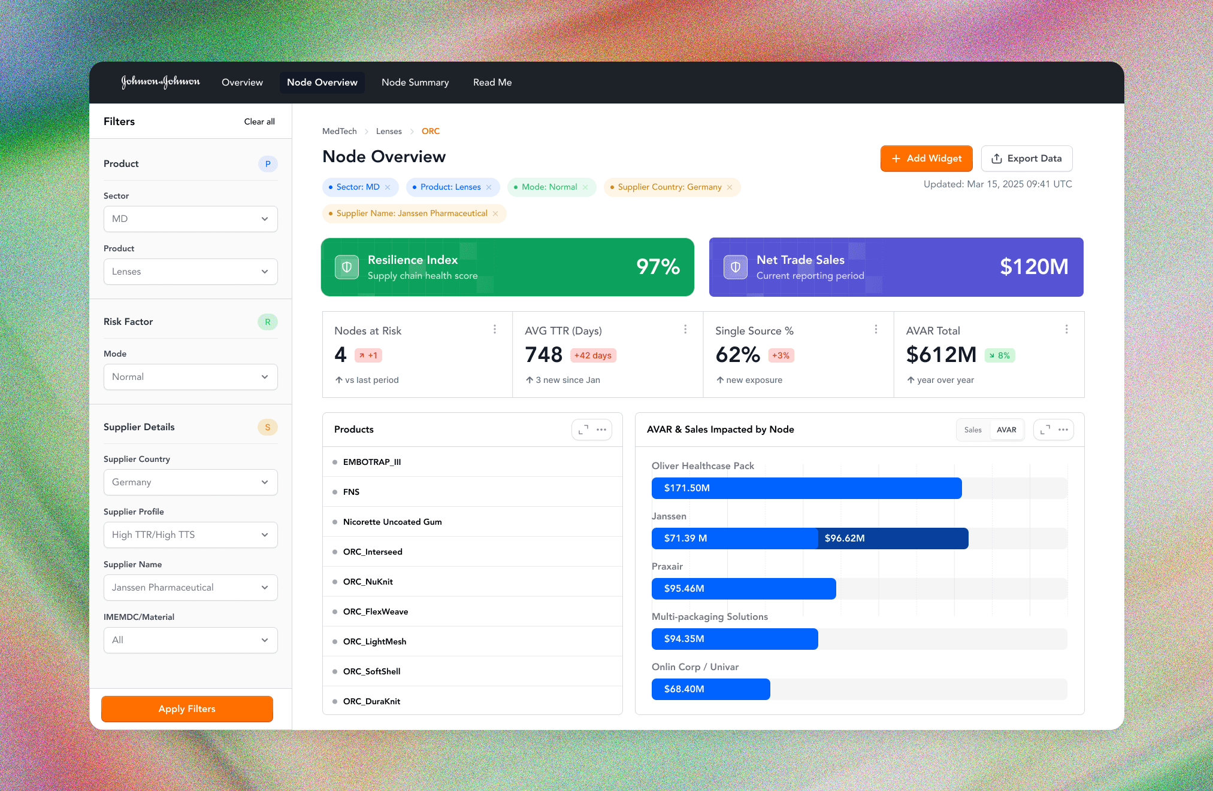Viewport: 1213px width, 791px height.
Task: Open Single Source % card menu
Action: pos(876,329)
